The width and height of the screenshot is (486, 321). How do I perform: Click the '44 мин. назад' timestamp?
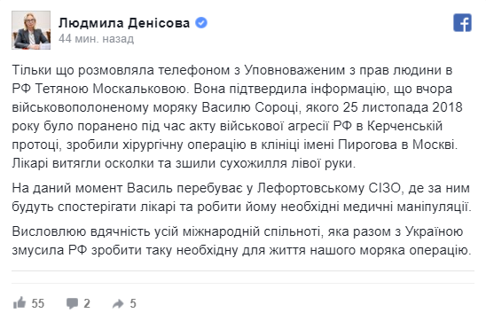(96, 39)
